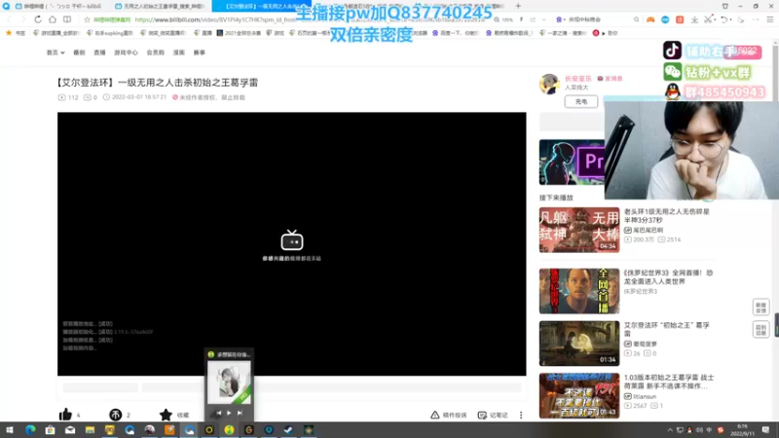Open 老头环1级无用之人无伤碎星 video title
The width and height of the screenshot is (779, 438).
[x=667, y=215]
